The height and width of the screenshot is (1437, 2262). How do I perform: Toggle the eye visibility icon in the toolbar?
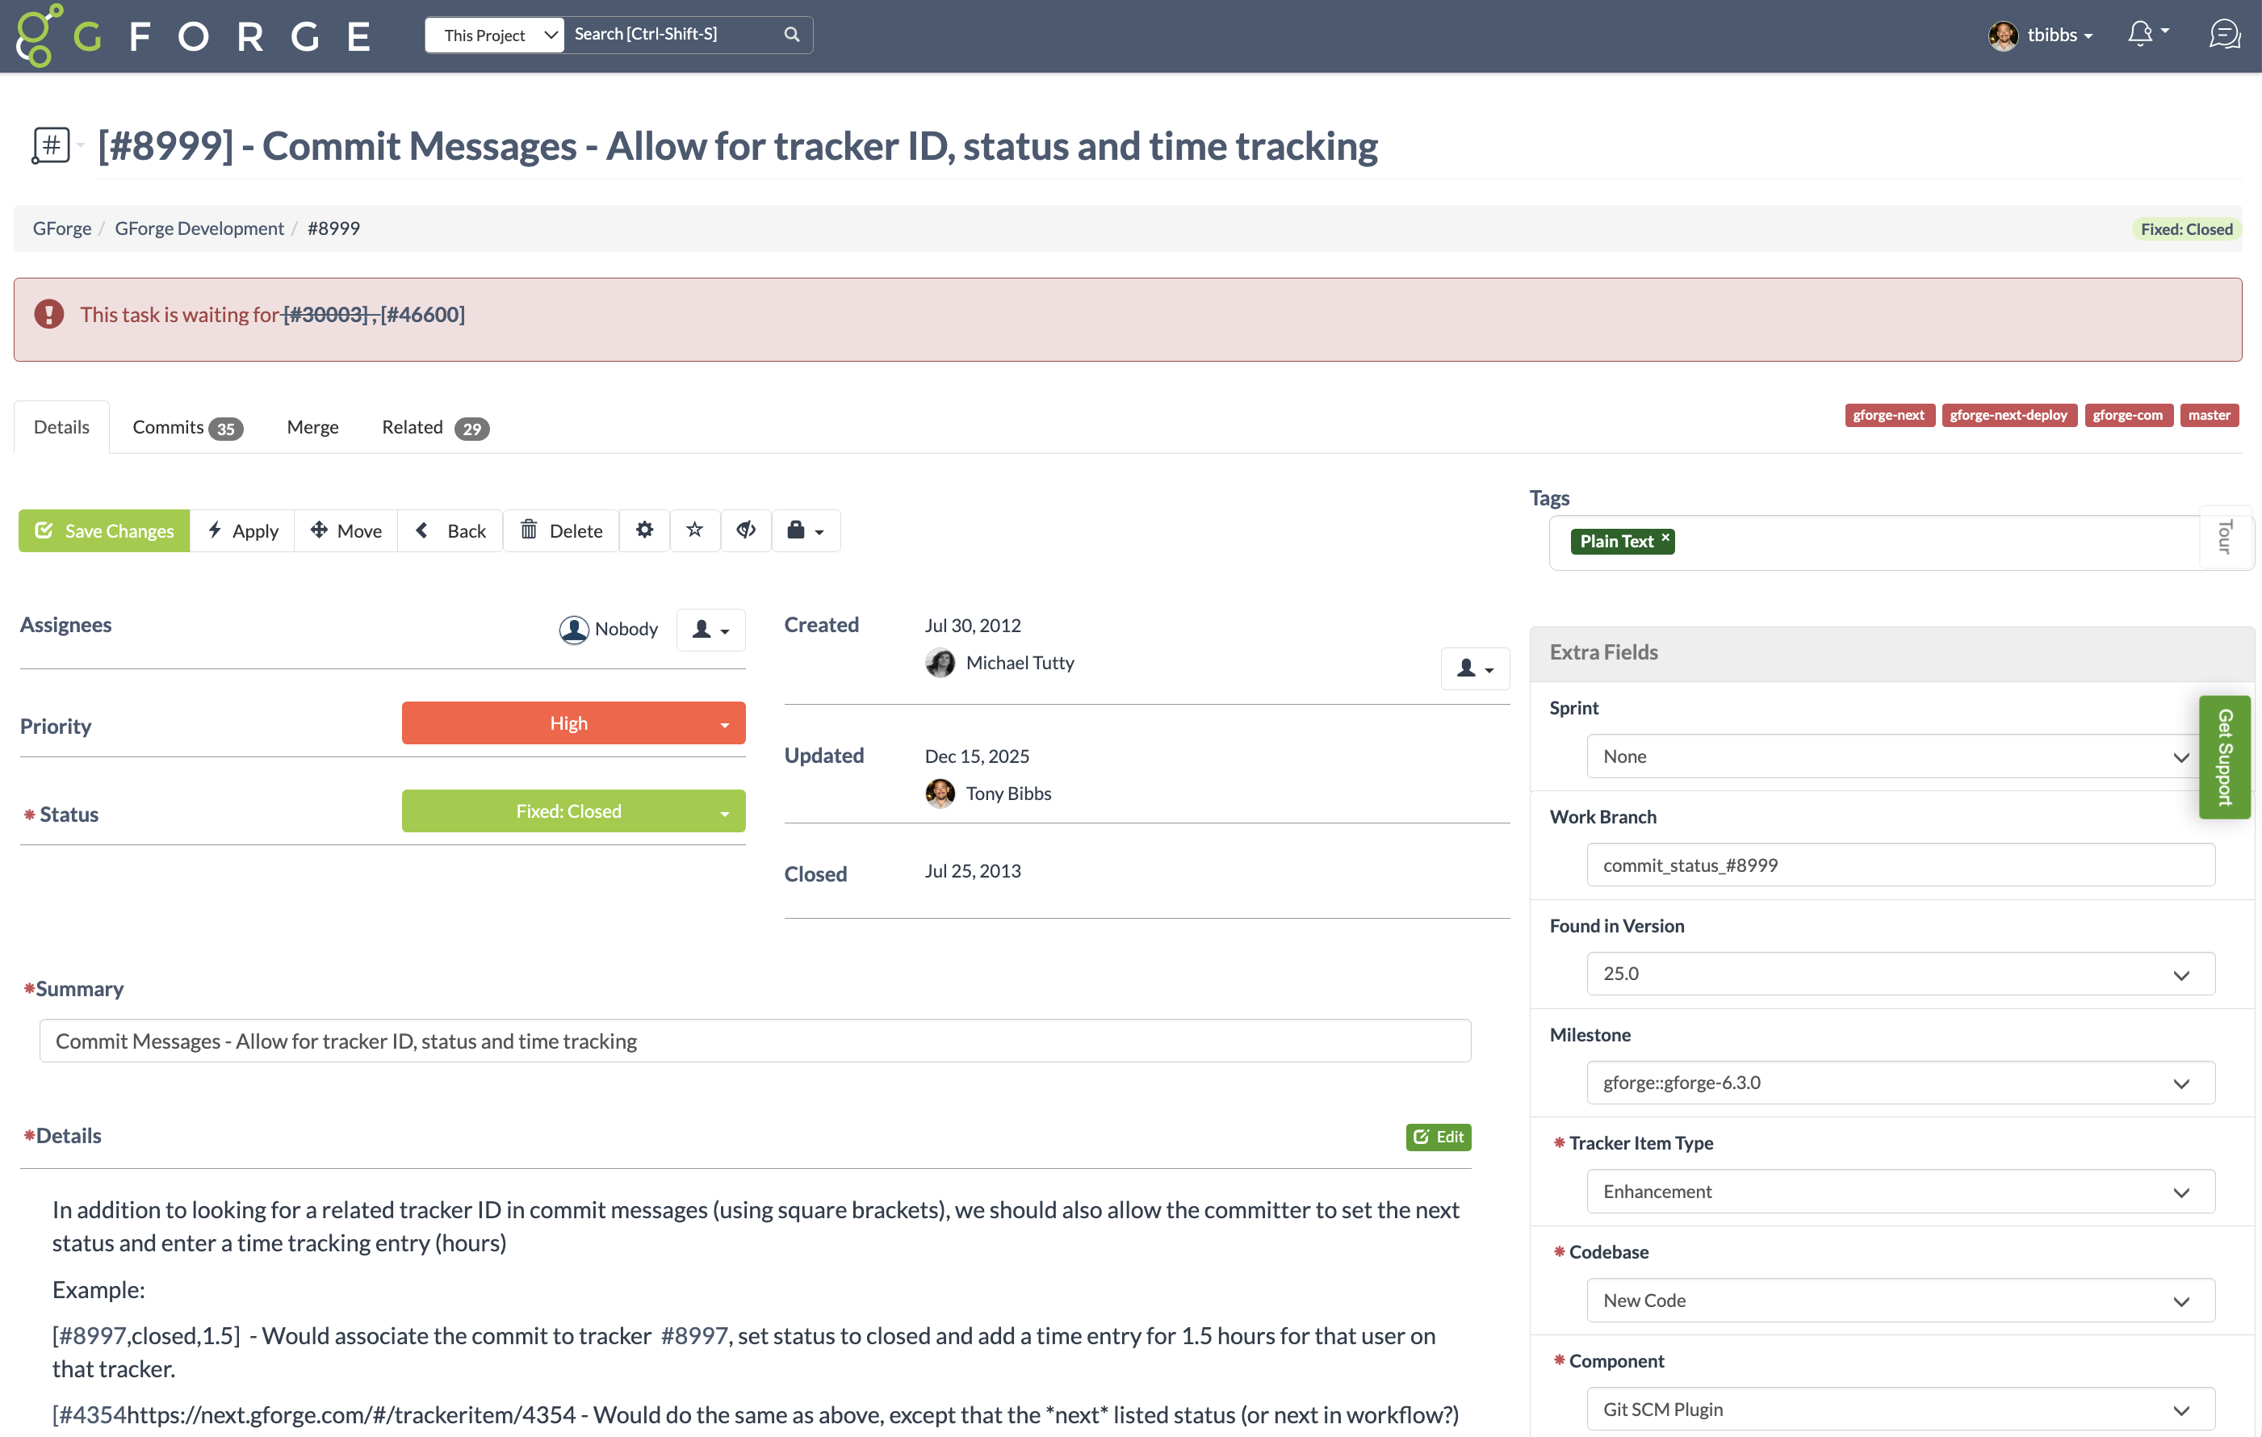746,530
